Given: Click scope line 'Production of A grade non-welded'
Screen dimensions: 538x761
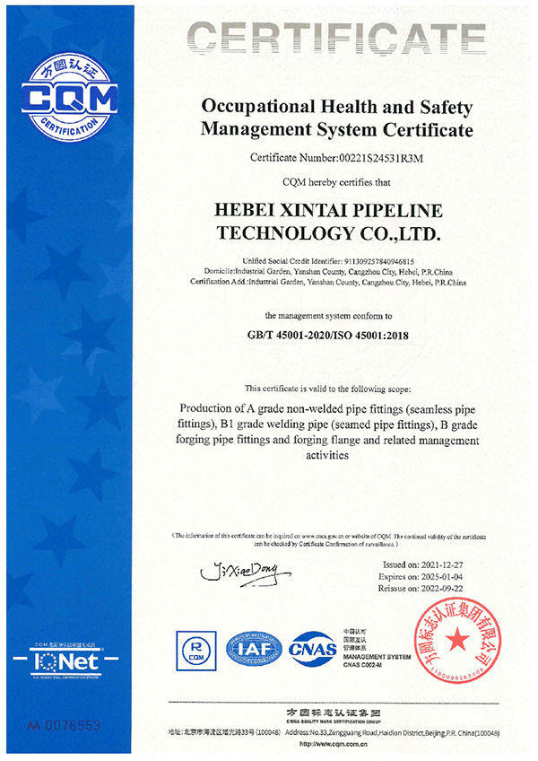Looking at the screenshot, I should (x=327, y=409).
